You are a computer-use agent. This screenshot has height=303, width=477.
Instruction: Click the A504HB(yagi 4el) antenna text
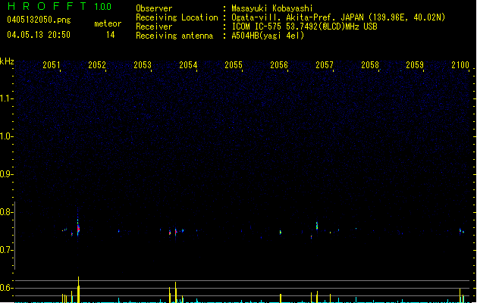[x=268, y=36]
